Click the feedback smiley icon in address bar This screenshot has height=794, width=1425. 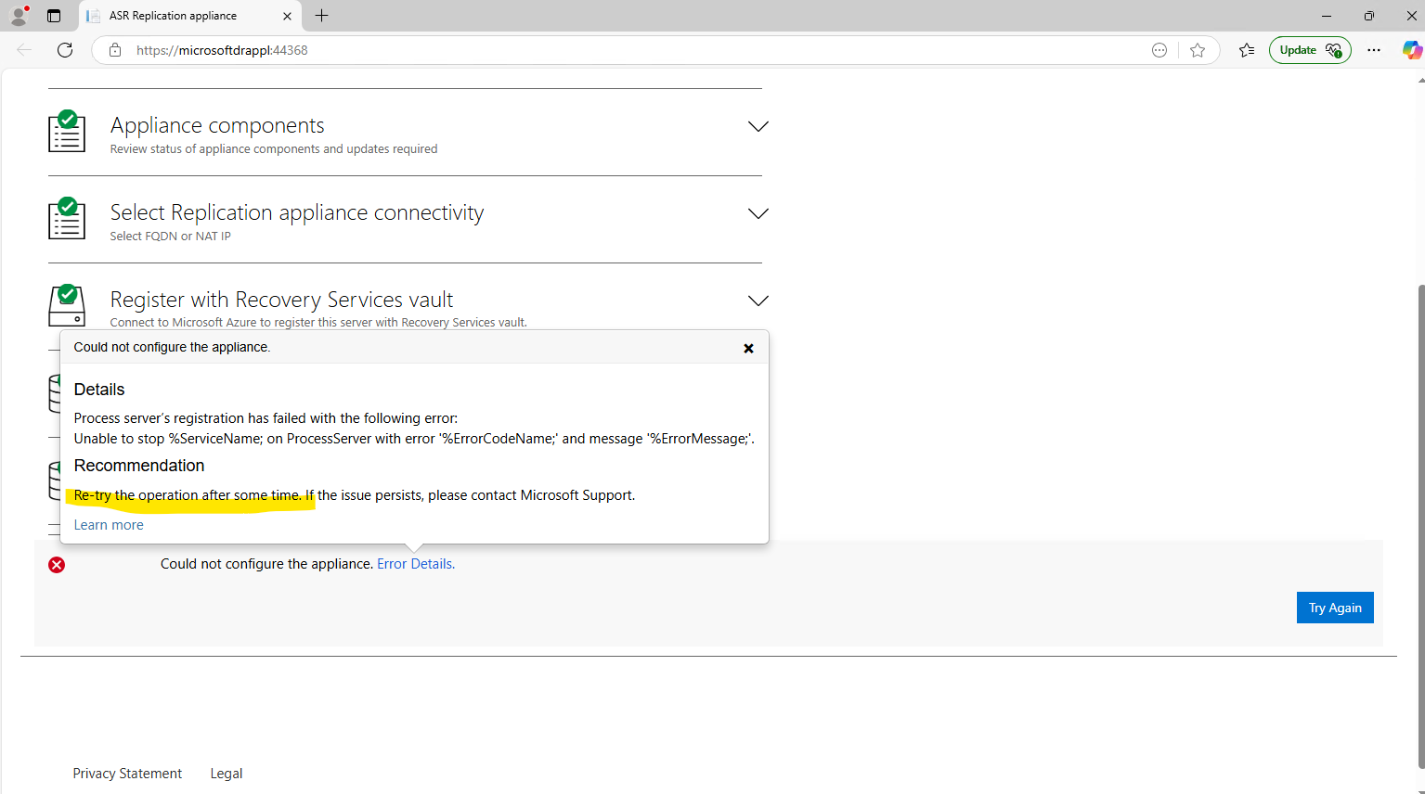(1159, 50)
